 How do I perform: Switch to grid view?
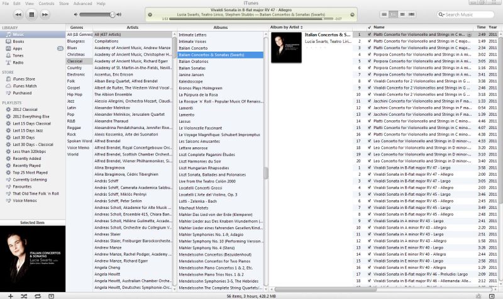click(402, 14)
